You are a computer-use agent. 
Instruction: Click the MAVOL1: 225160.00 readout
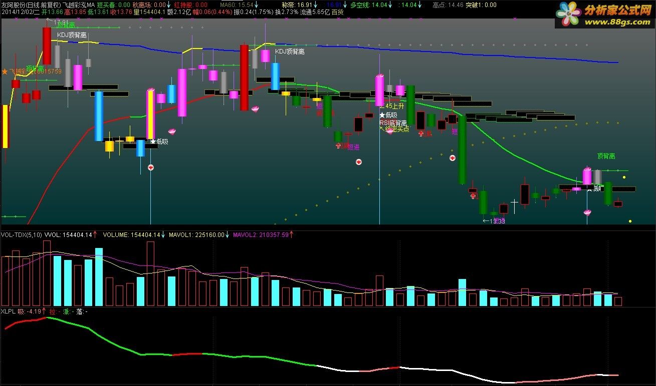coord(196,234)
